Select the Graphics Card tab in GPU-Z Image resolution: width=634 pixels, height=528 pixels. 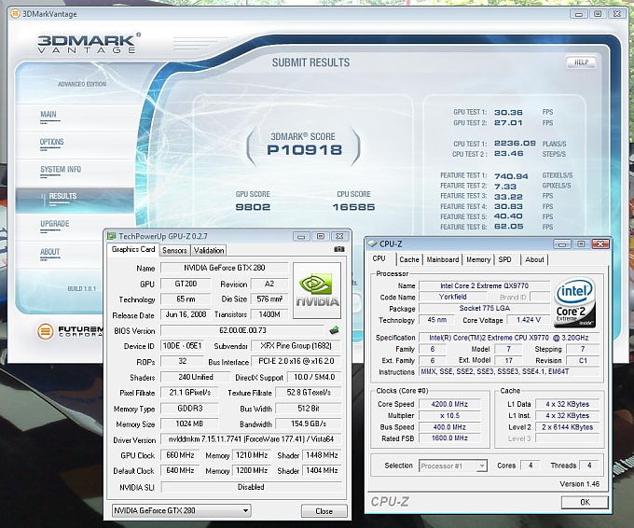(x=133, y=250)
